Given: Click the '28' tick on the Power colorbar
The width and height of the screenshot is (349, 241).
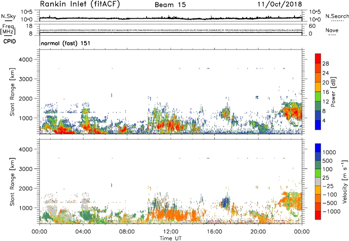Looking at the screenshot, I should tap(325, 64).
